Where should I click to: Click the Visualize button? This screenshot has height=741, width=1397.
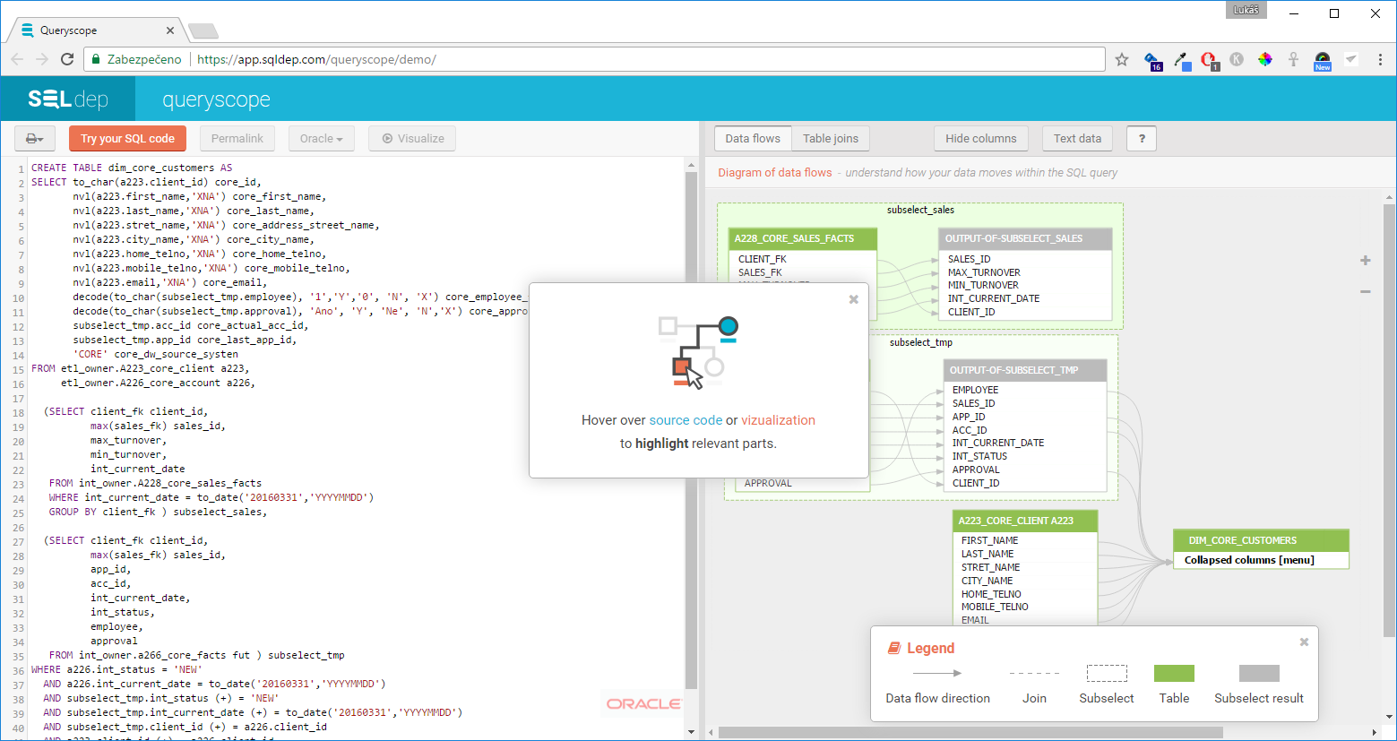pyautogui.click(x=412, y=139)
